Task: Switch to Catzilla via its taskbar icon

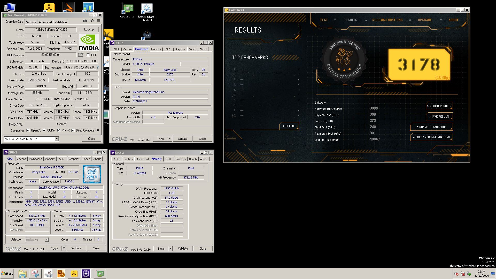Action: 74,273
